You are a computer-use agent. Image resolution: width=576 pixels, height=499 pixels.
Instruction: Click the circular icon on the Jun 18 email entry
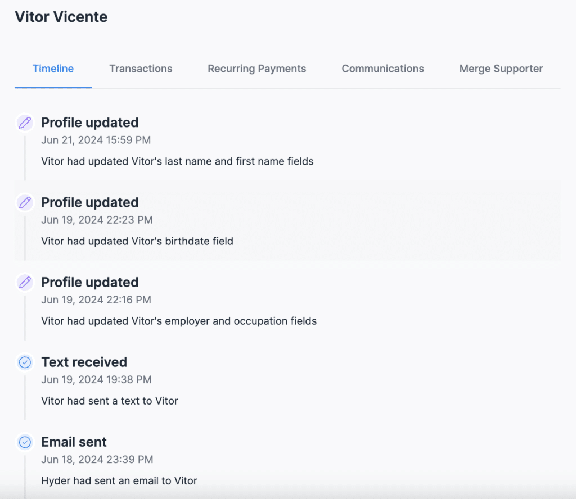[25, 442]
